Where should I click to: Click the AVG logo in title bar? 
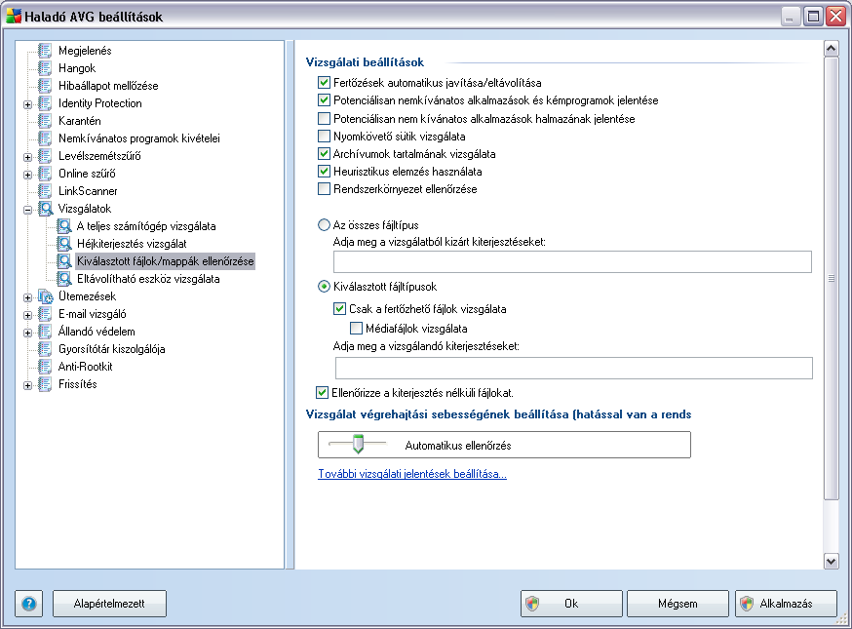click(14, 17)
